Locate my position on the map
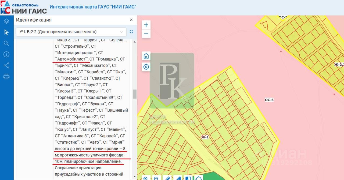 pyautogui.click(x=146, y=67)
